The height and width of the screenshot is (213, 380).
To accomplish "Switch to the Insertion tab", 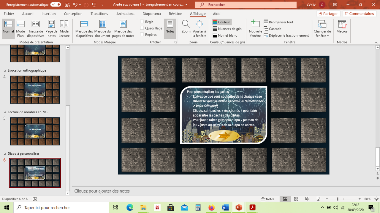I will coord(49,14).
